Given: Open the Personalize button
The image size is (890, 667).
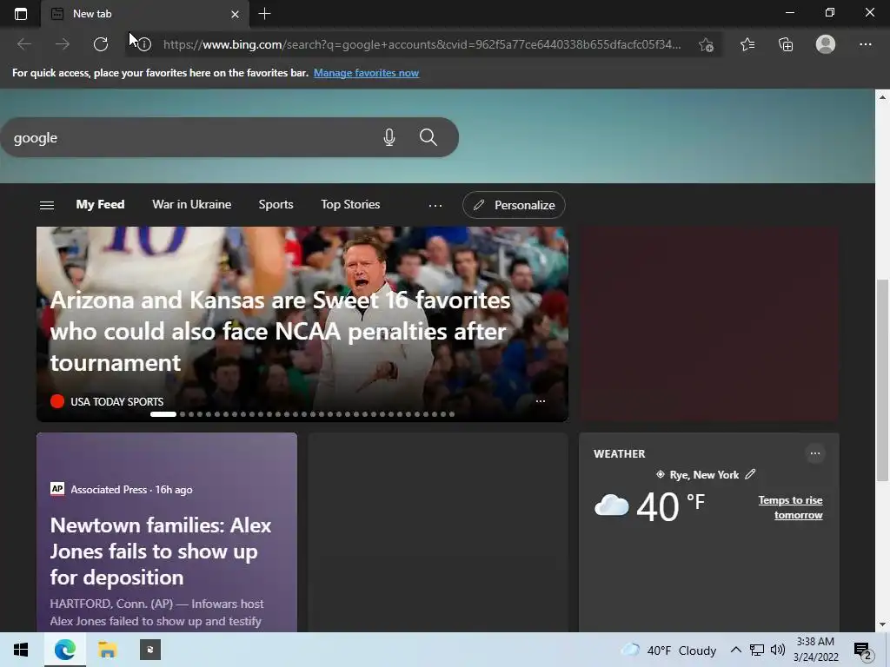Looking at the screenshot, I should coord(514,205).
